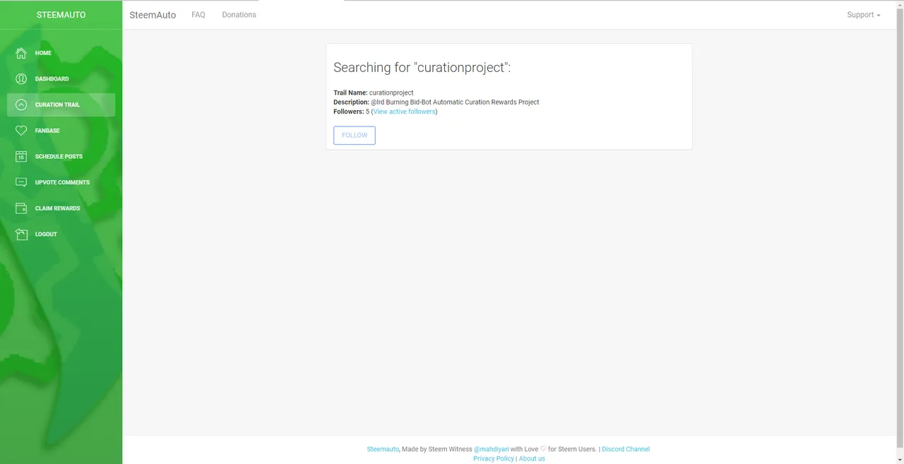Click the SteemAuto brand in top bar
The width and height of the screenshot is (904, 464).
pos(153,15)
